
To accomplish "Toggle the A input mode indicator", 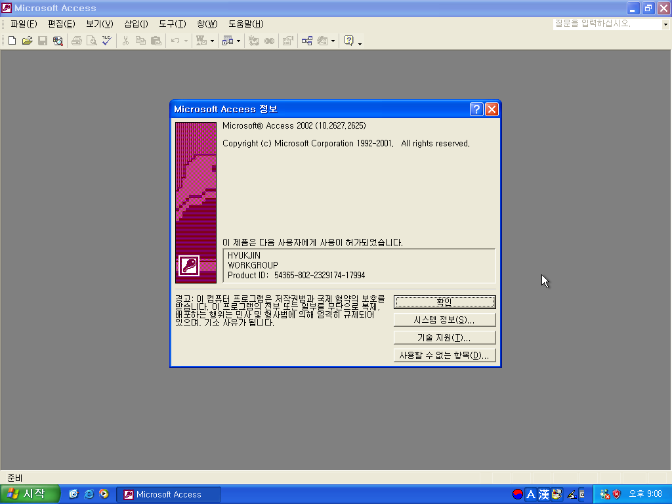I will (x=530, y=495).
